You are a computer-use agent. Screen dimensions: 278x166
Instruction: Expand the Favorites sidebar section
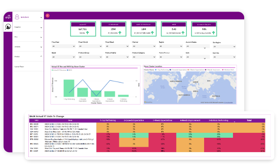coord(28,27)
